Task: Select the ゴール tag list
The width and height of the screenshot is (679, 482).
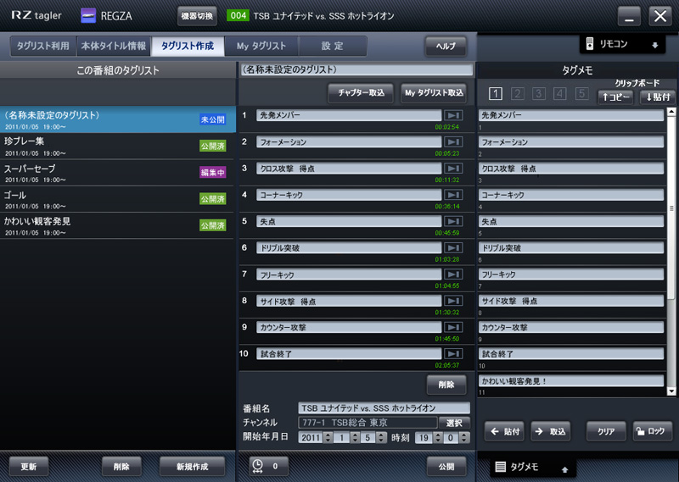Action: [117, 199]
